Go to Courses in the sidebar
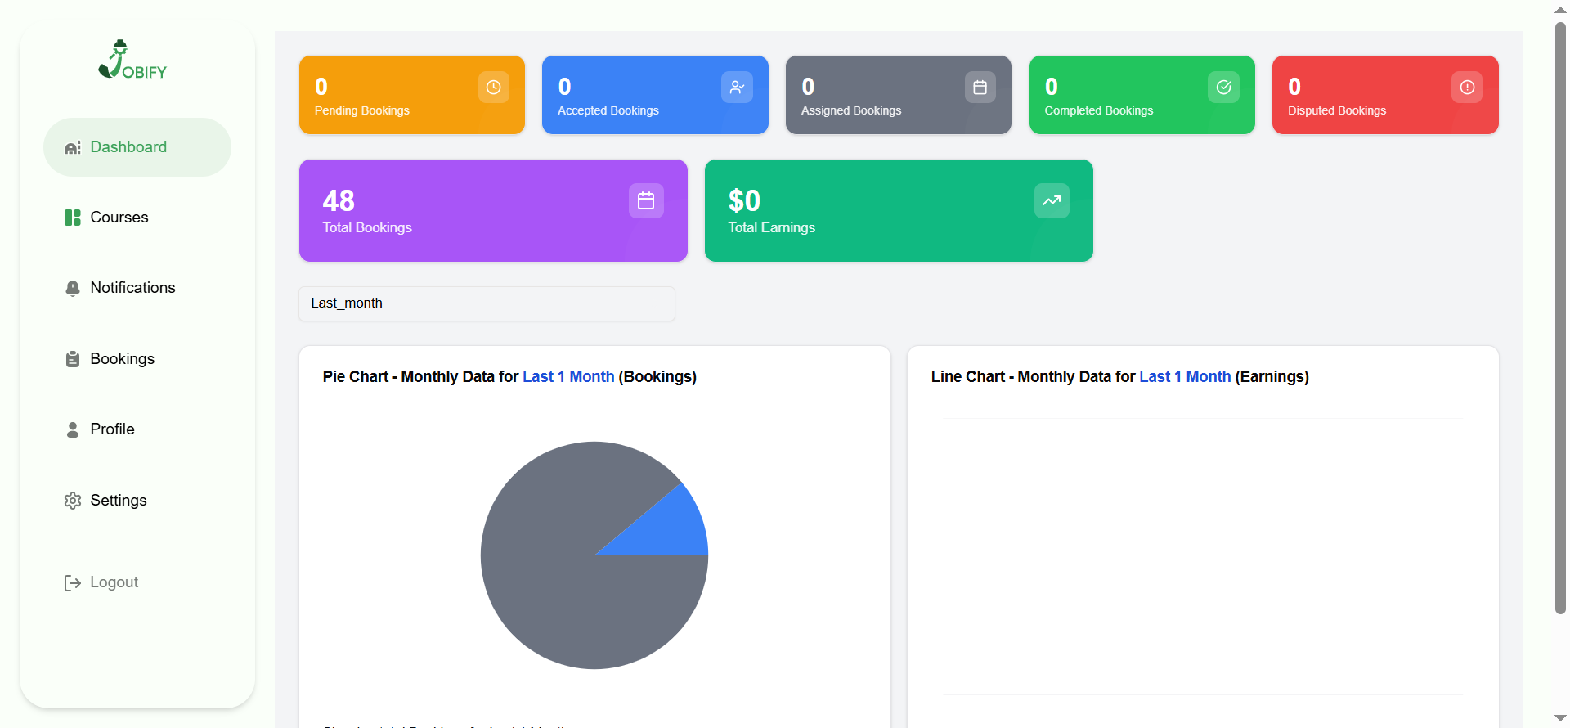Image resolution: width=1570 pixels, height=728 pixels. [x=119, y=218]
